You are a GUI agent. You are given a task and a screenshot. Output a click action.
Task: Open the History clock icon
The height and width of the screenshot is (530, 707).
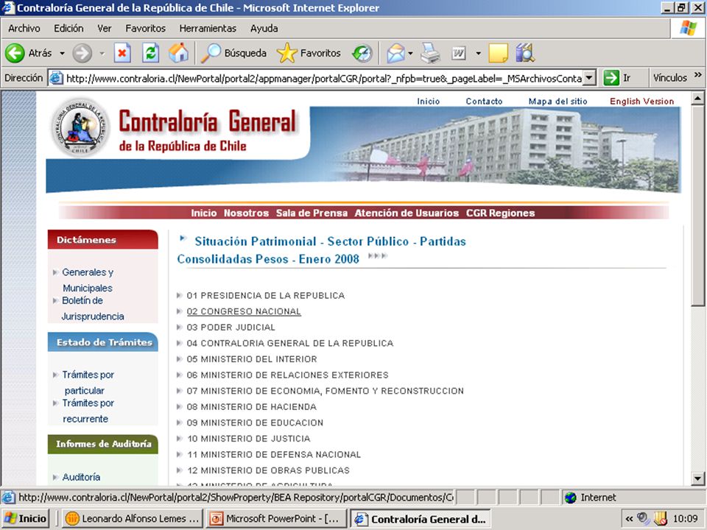pyautogui.click(x=362, y=53)
